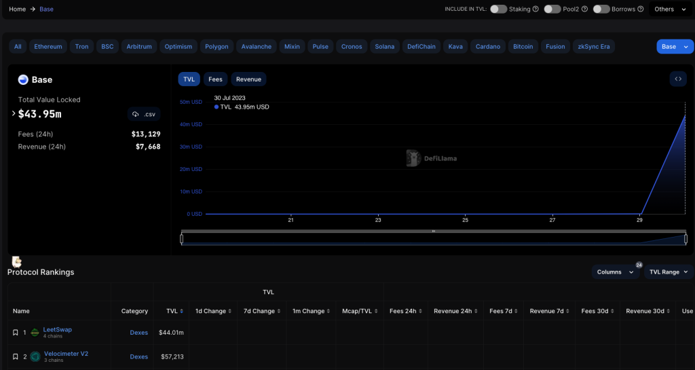Click the Base chain logo icon
This screenshot has width=695, height=370.
point(23,79)
